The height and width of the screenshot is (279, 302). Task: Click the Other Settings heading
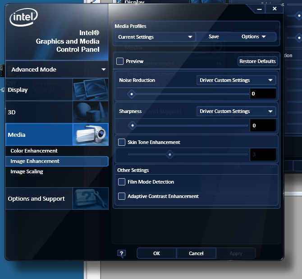click(x=133, y=170)
